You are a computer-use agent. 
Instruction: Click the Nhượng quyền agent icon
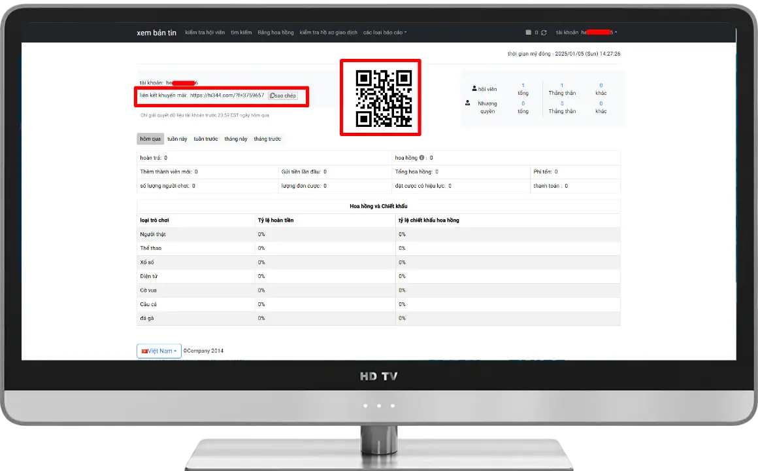pos(467,103)
